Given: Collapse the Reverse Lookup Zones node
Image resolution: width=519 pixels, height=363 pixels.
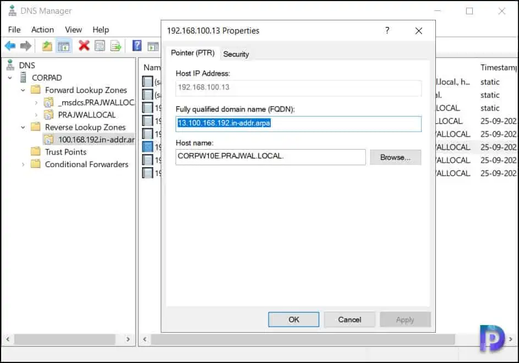Looking at the screenshot, I should tap(23, 127).
